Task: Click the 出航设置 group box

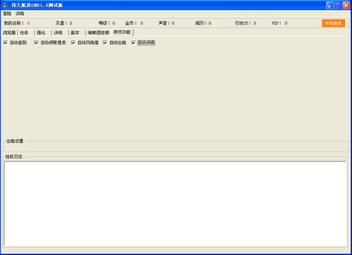Action: 176,146
